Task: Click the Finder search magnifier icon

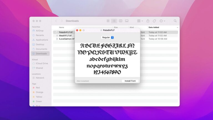Action: point(175,21)
